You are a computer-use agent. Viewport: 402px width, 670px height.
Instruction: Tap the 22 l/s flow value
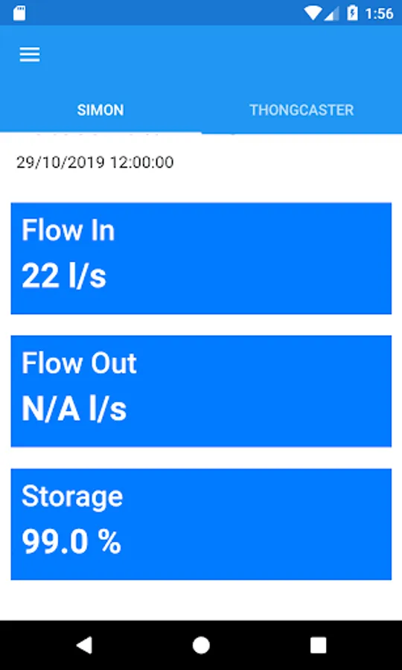[64, 275]
